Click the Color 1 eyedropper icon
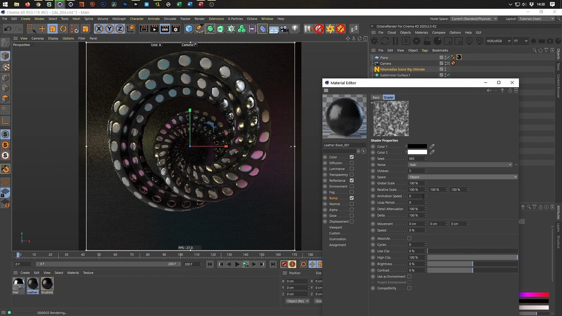This screenshot has height=316, width=562. coord(432,146)
